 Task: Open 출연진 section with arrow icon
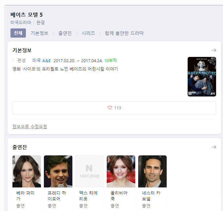pyautogui.click(x=214, y=147)
